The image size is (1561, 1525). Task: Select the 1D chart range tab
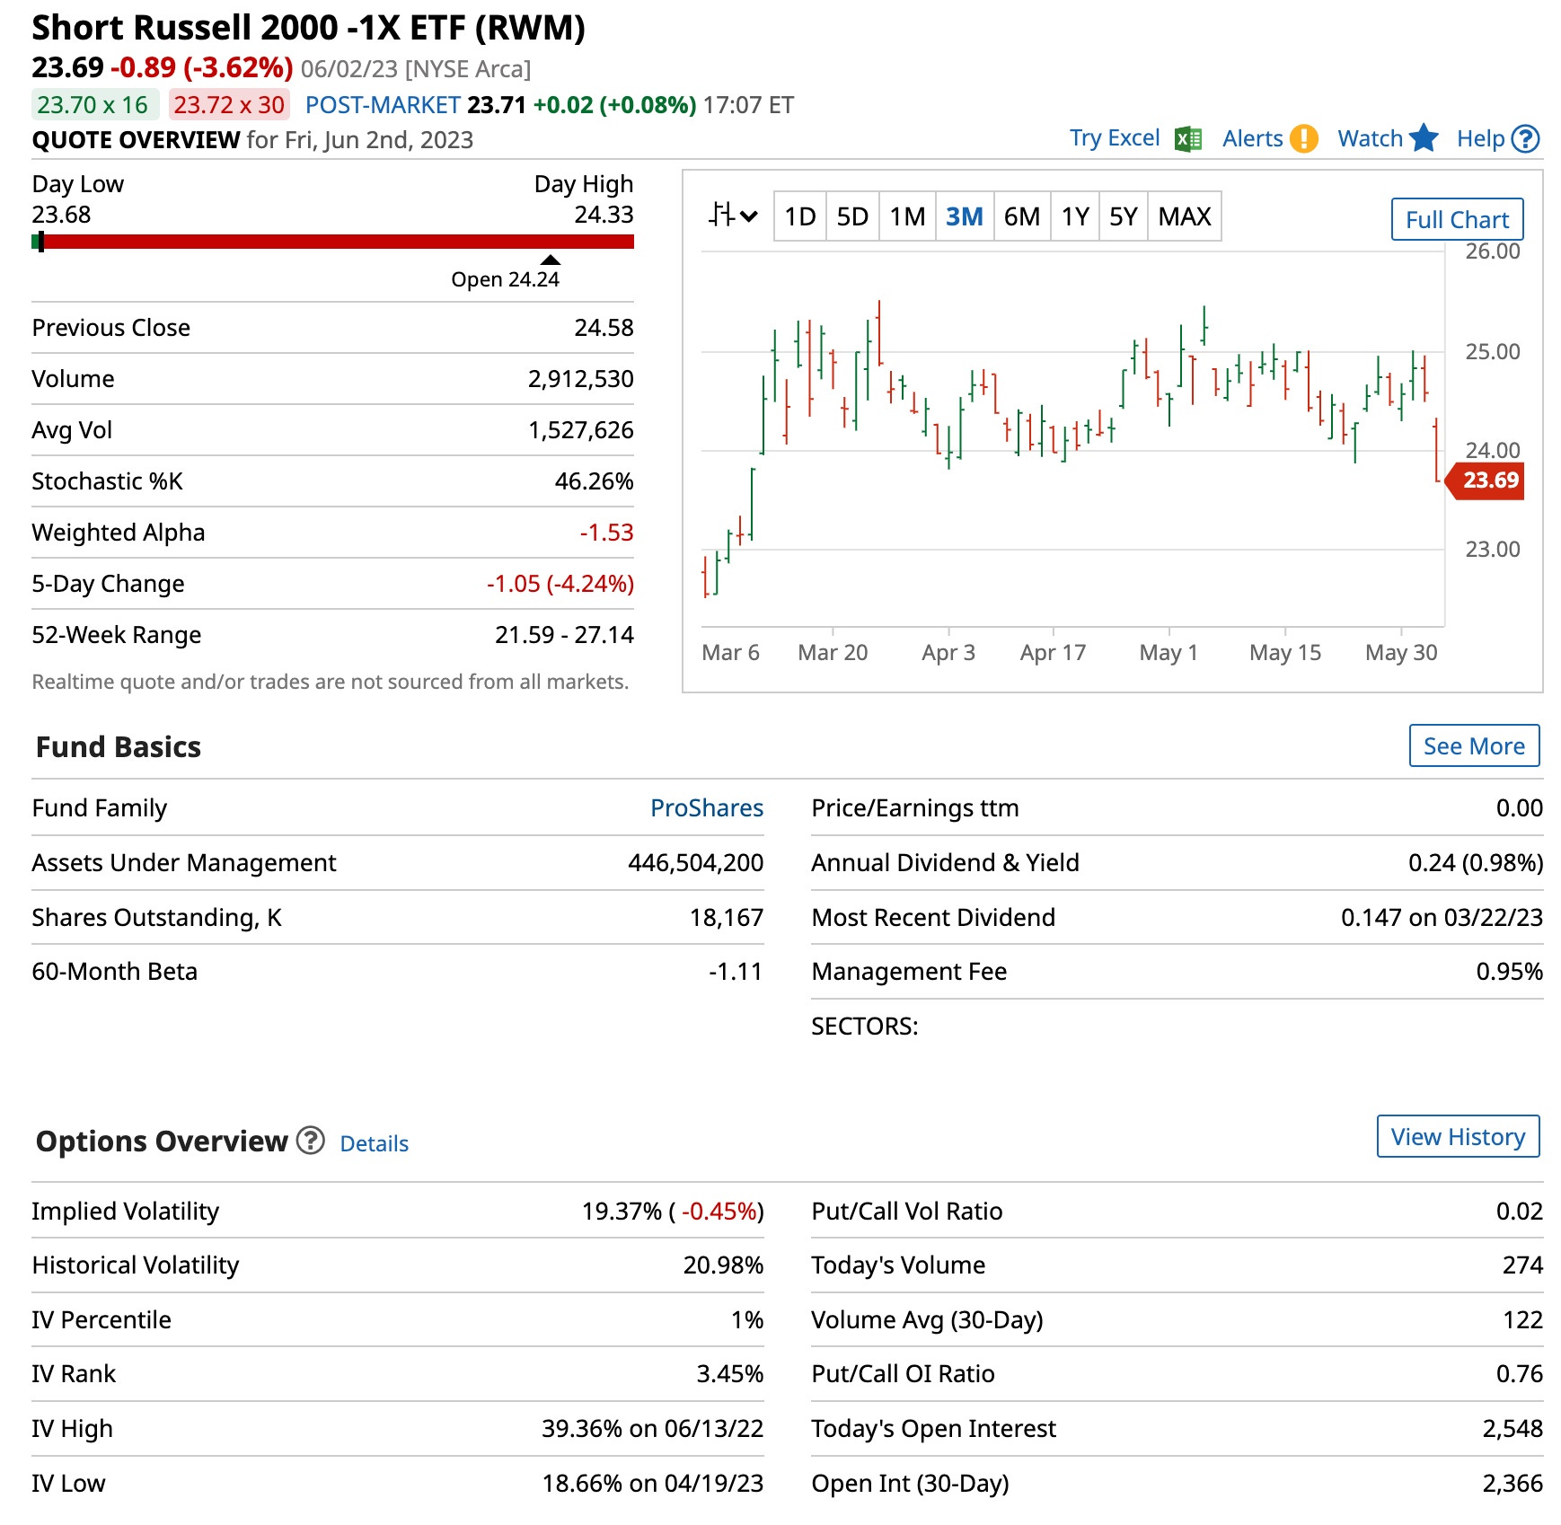click(x=799, y=216)
